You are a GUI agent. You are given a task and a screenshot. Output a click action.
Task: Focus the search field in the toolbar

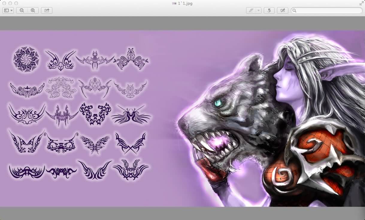[327, 10]
